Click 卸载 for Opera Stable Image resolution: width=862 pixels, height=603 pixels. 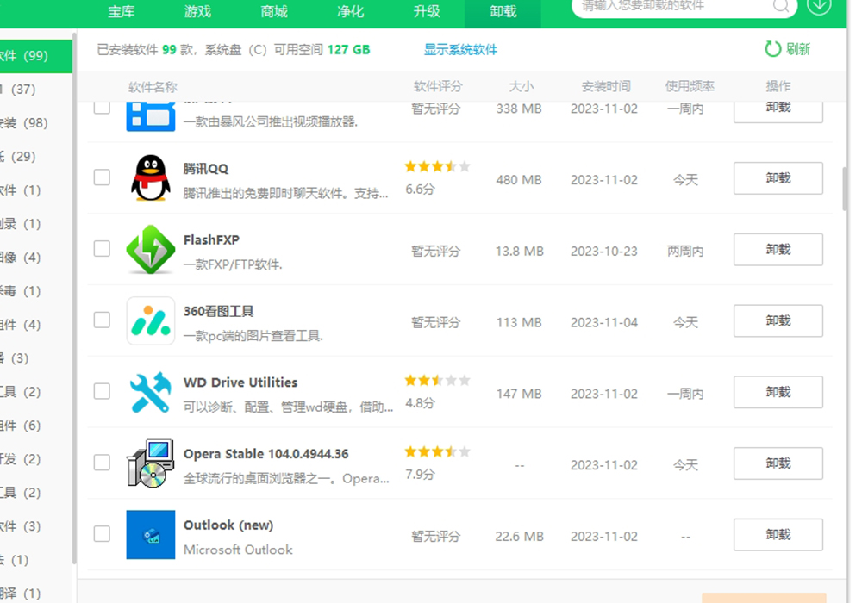pyautogui.click(x=778, y=463)
